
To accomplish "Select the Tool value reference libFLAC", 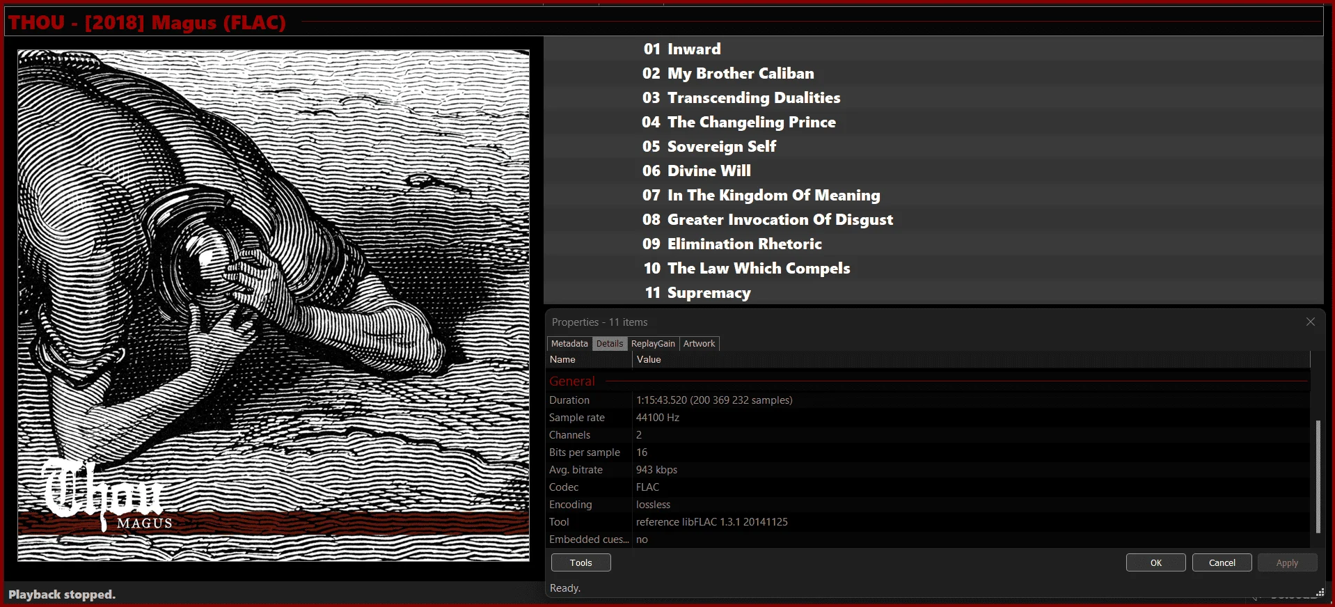I will click(x=712, y=522).
